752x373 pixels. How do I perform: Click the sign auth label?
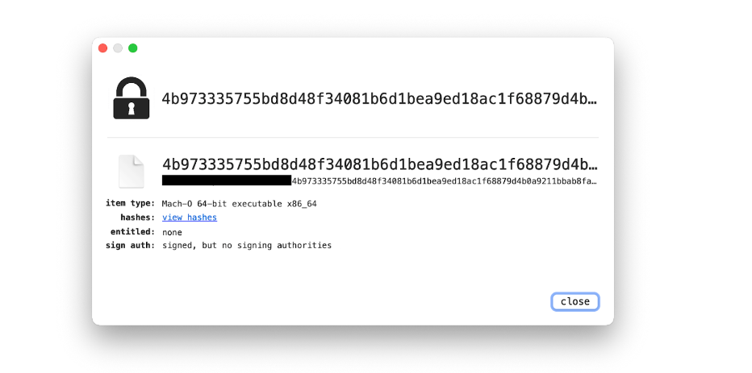(131, 246)
